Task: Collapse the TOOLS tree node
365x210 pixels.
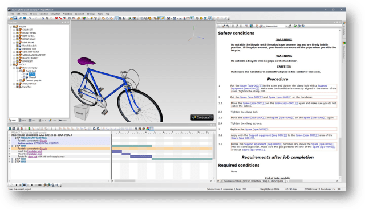Action: pos(11,64)
